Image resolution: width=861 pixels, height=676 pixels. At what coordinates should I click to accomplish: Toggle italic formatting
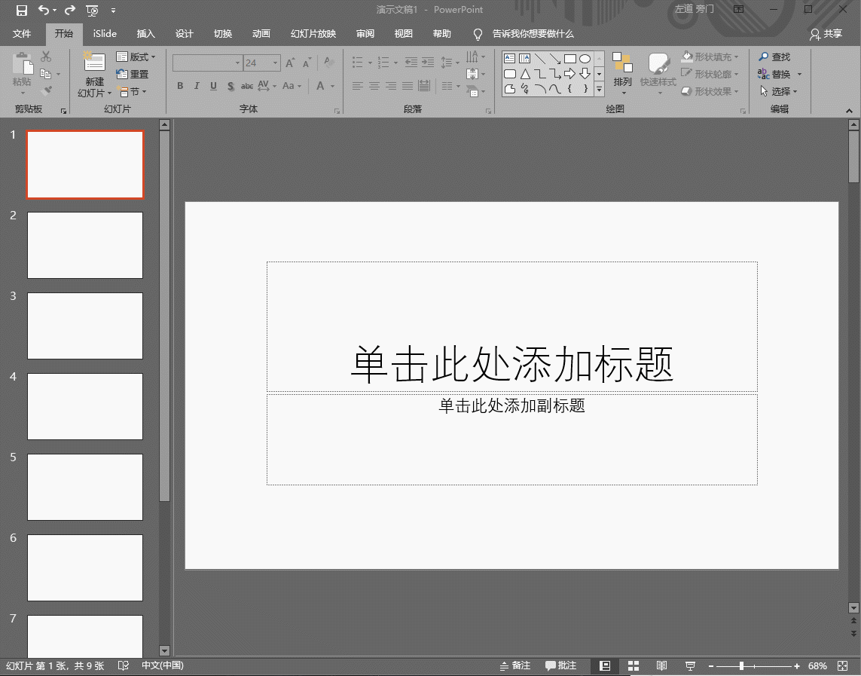[x=196, y=86]
